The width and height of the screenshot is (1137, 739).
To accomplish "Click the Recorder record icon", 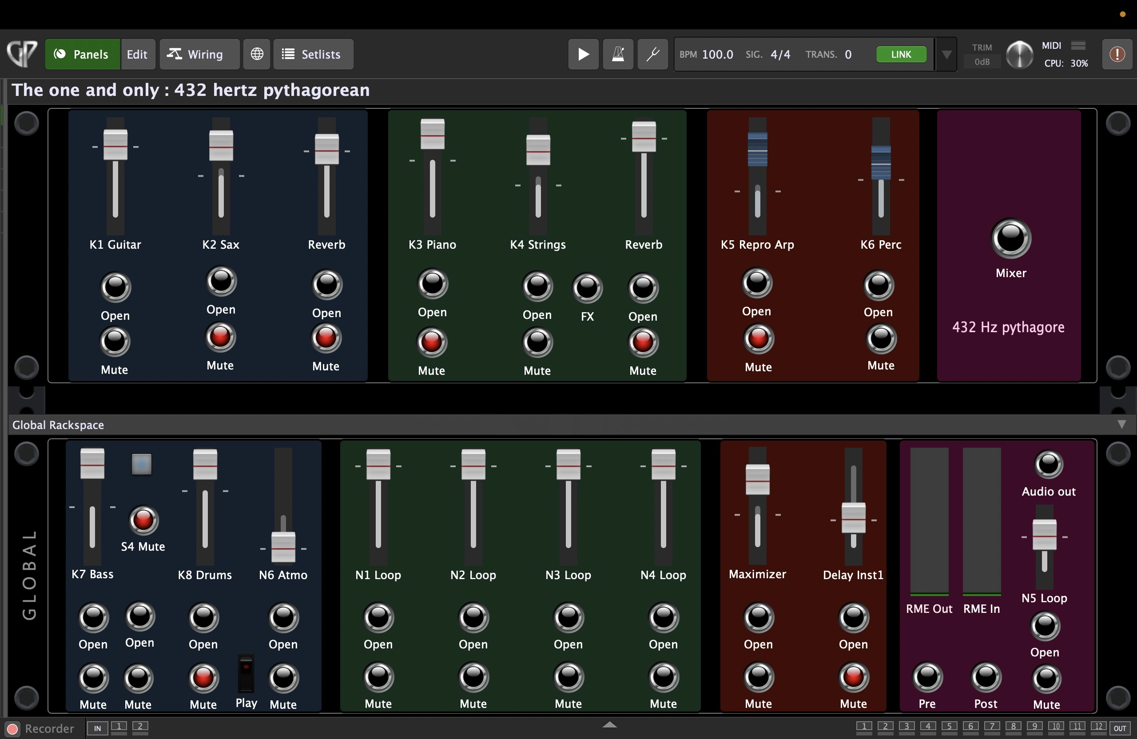I will [x=12, y=728].
